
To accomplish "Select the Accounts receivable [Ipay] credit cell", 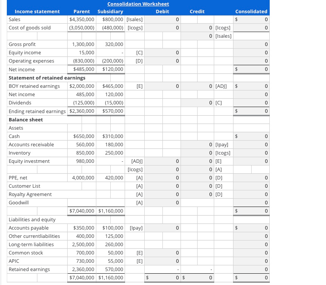I will [197, 144].
